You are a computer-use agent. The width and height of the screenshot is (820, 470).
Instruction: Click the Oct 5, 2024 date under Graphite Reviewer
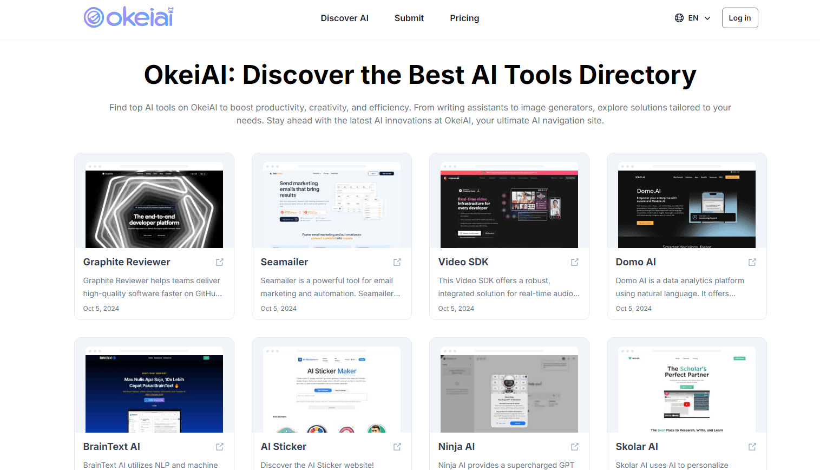[x=101, y=309]
